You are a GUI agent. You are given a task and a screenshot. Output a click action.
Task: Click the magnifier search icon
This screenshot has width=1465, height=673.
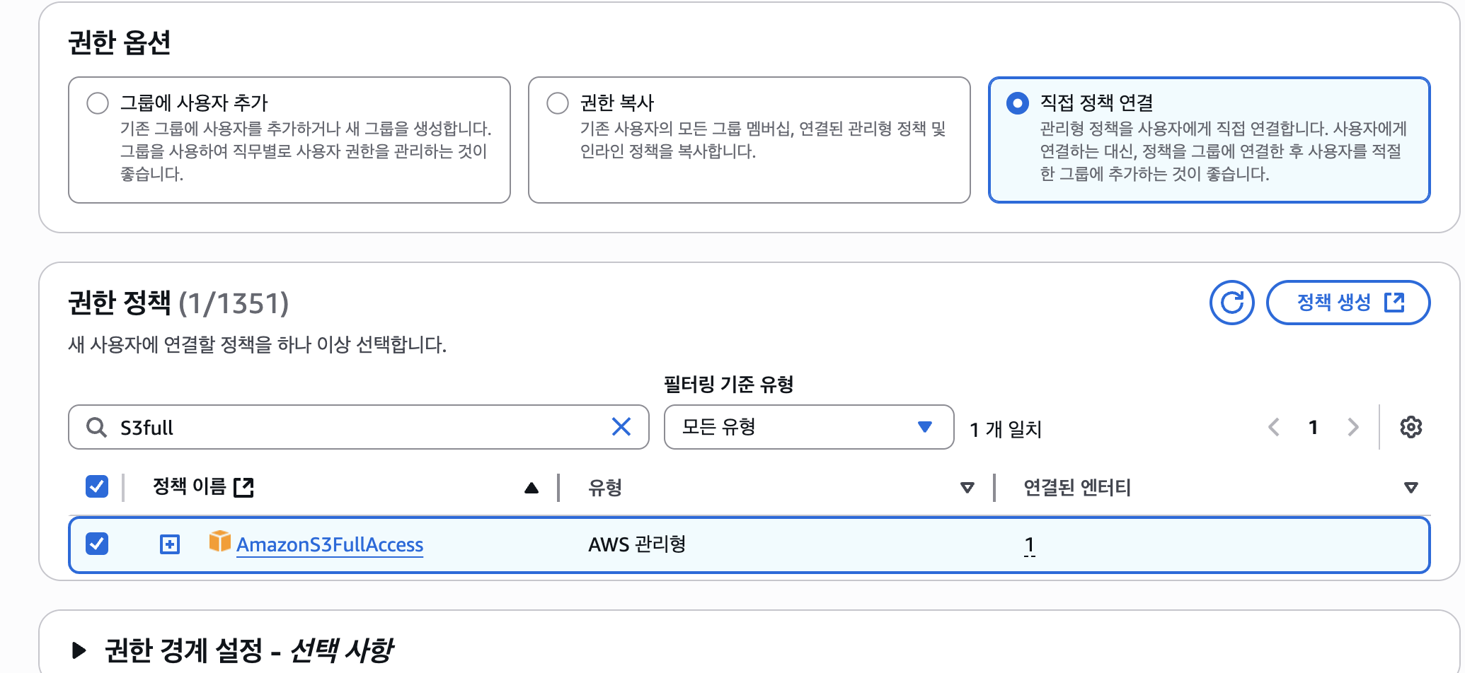[x=96, y=427]
